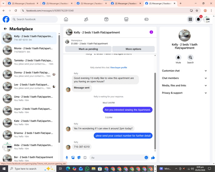The image size is (215, 172).
Task: Reload the page in browser toolbar
Action: click(16, 10)
